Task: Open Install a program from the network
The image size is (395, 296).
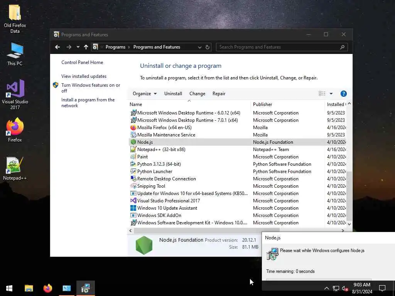Action: 88,103
